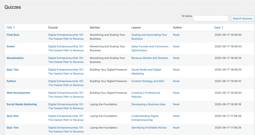255x135 pixels.
Task: Click date 2025-09-17 18:49:10
Action: click(228, 81)
